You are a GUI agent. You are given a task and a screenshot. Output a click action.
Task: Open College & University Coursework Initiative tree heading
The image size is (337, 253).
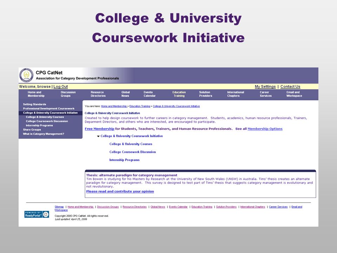132,136
